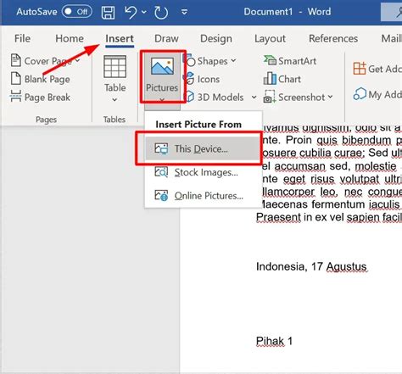Viewport: 402px width, 374px height.
Task: Click the My Add-ins icon
Action: click(360, 94)
